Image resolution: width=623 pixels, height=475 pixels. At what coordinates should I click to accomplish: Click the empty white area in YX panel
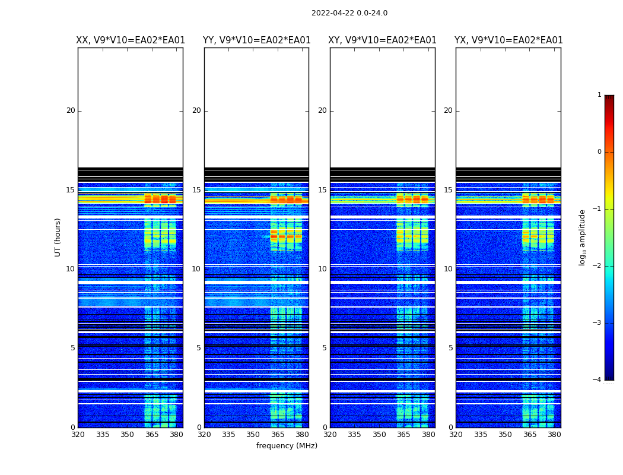[508, 107]
